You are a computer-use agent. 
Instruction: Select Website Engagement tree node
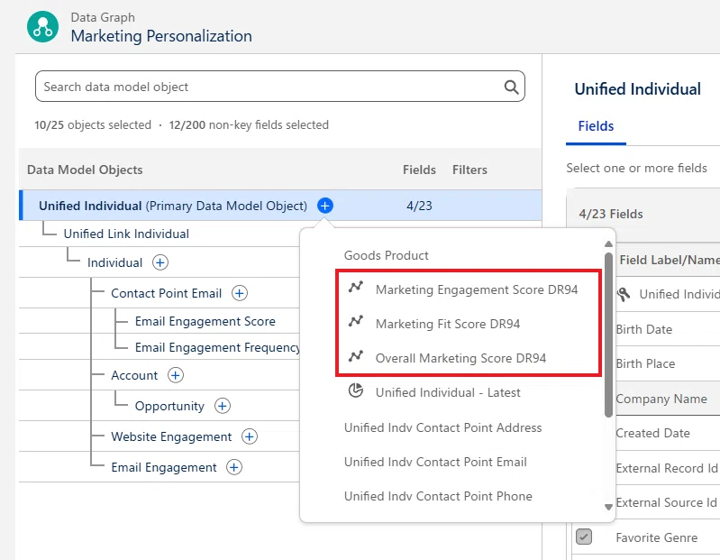(x=171, y=436)
